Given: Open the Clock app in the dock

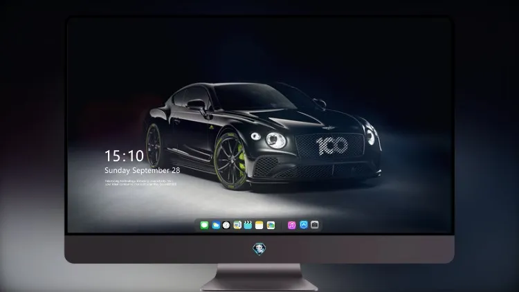Looking at the screenshot, I should 226,225.
